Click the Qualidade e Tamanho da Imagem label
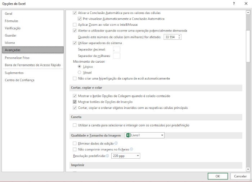Viewport: 252px width, 182px height. coord(96,135)
